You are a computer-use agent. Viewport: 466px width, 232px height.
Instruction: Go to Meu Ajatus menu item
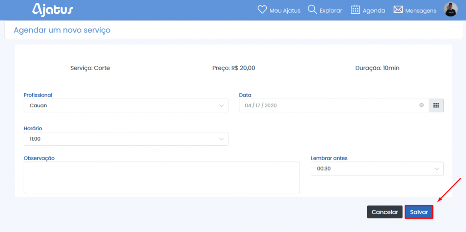point(285,11)
